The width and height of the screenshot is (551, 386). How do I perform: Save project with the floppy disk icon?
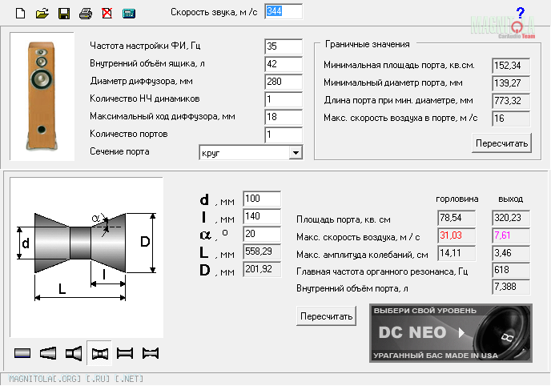click(64, 14)
